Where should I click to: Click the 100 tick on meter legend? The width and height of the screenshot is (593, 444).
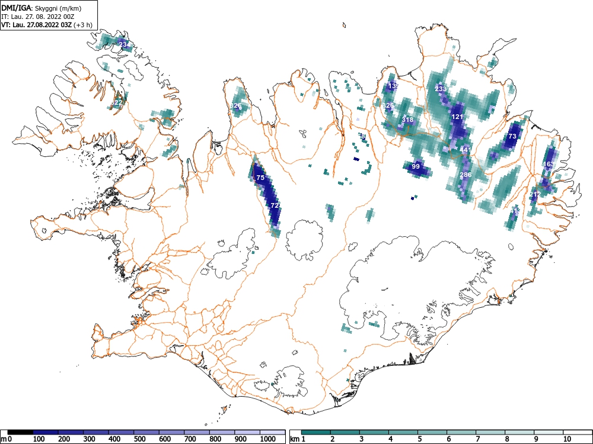click(39, 439)
